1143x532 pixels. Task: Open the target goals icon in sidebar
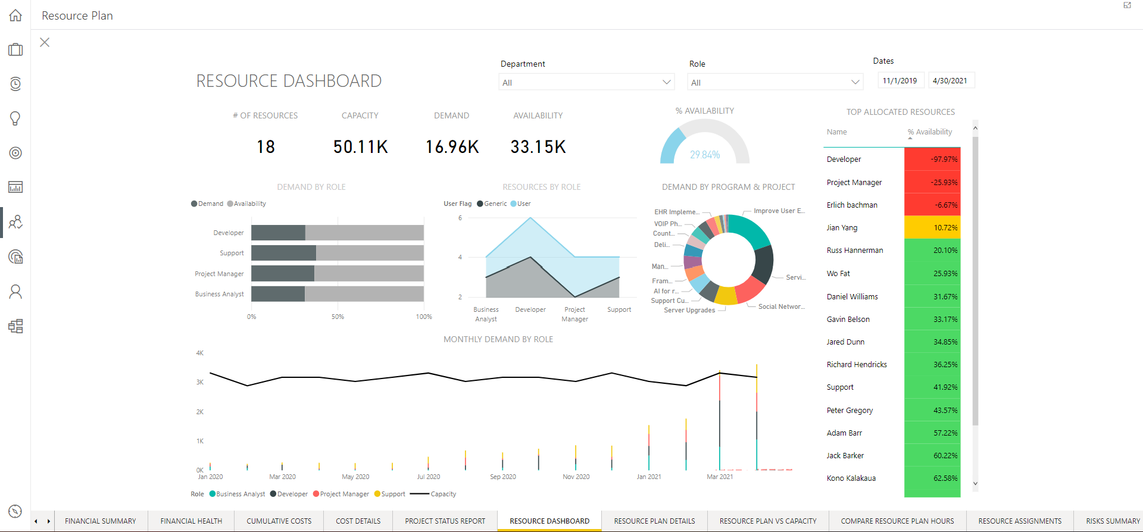(15, 153)
